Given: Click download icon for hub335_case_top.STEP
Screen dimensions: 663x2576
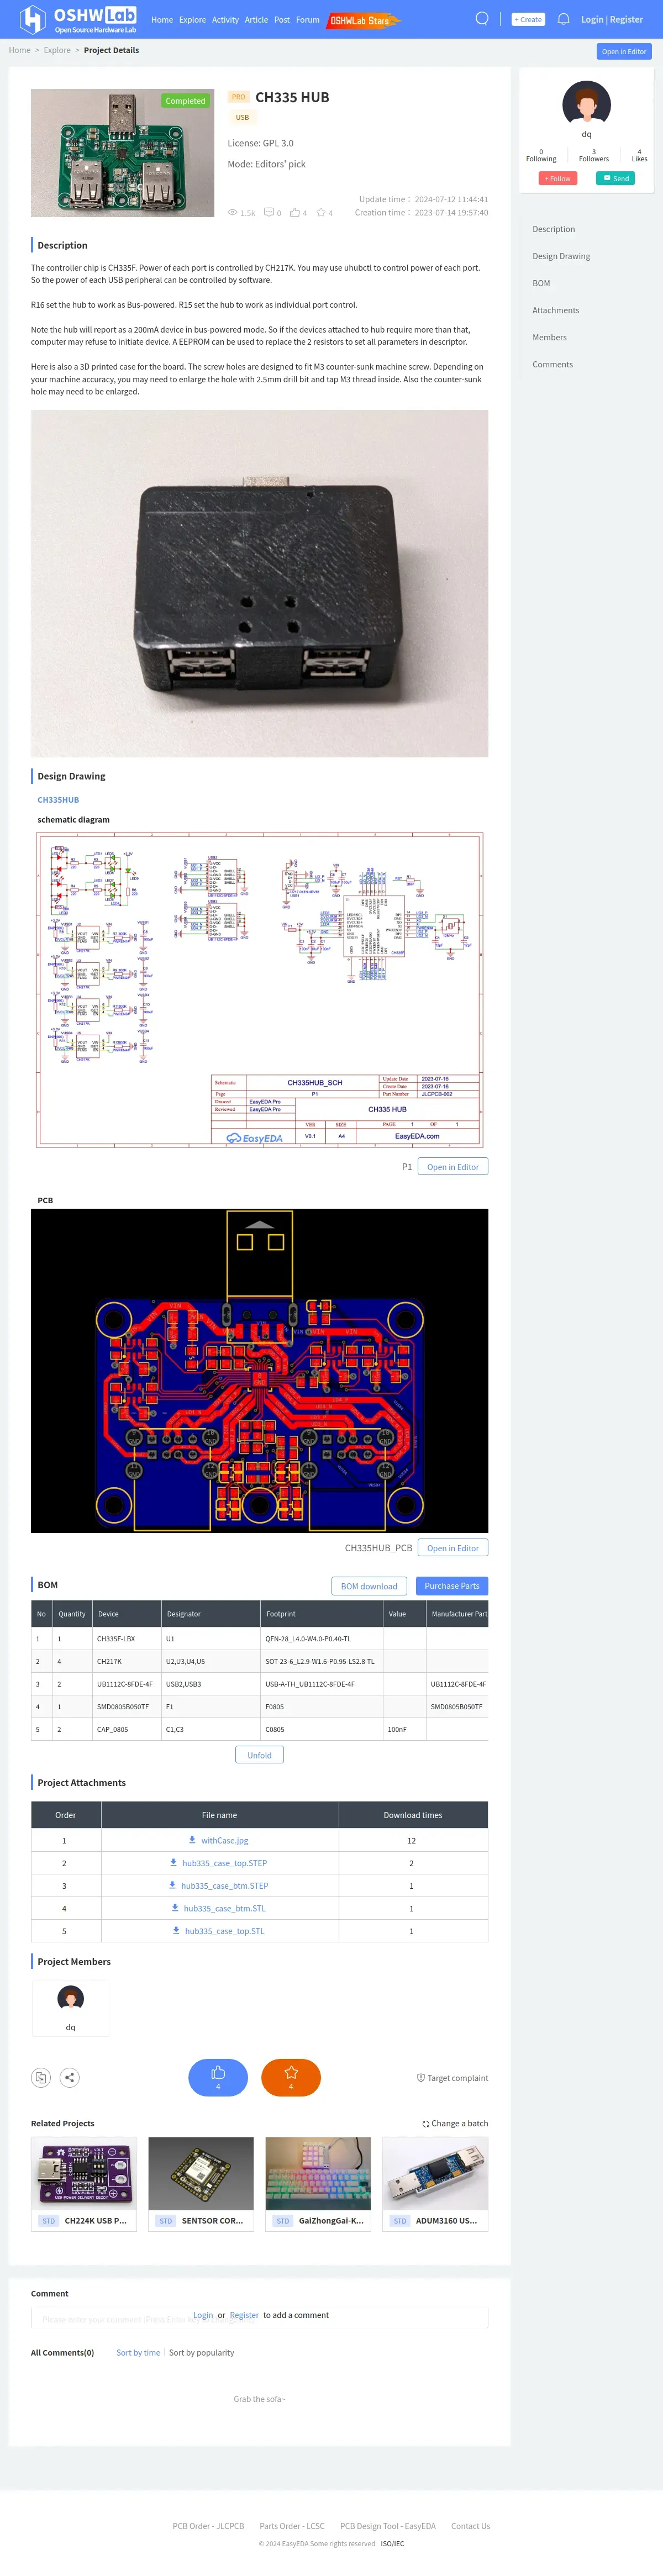Looking at the screenshot, I should (173, 1862).
